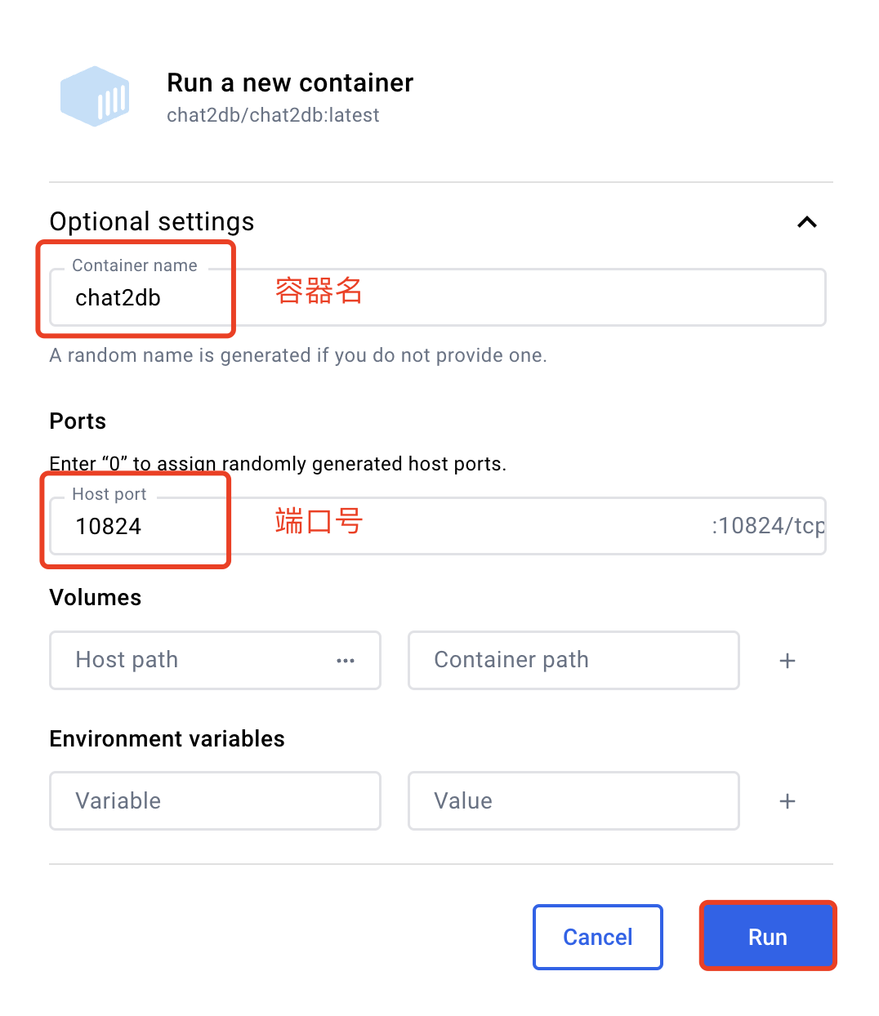The height and width of the screenshot is (1016, 879).
Task: Run the chat2db container
Action: coord(767,936)
